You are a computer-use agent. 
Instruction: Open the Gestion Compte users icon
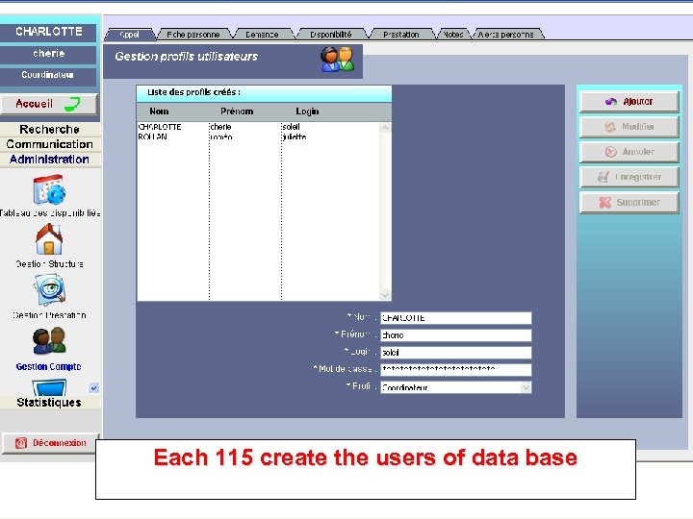pyautogui.click(x=49, y=340)
